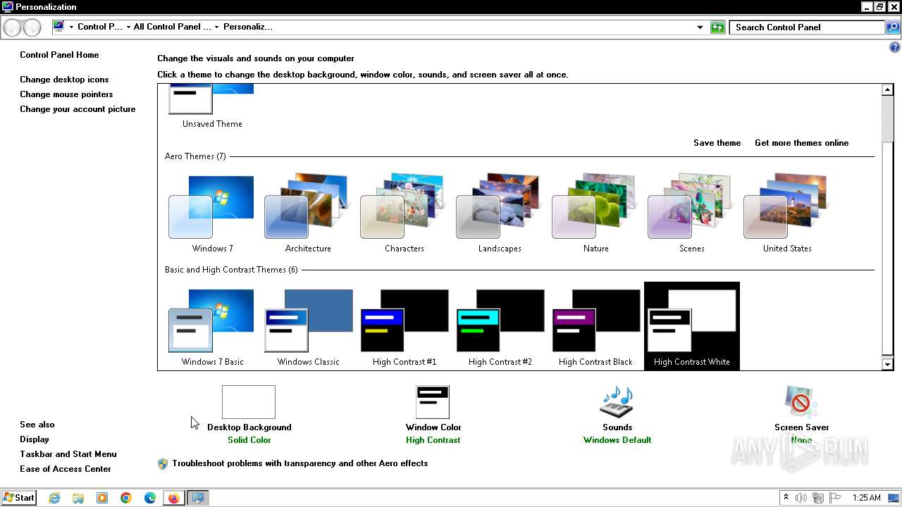Click the Save theme link

click(717, 143)
